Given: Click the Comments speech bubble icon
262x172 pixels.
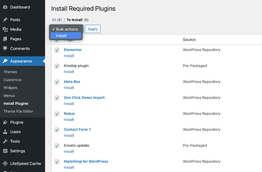Looking at the screenshot, I should click(x=5, y=49).
